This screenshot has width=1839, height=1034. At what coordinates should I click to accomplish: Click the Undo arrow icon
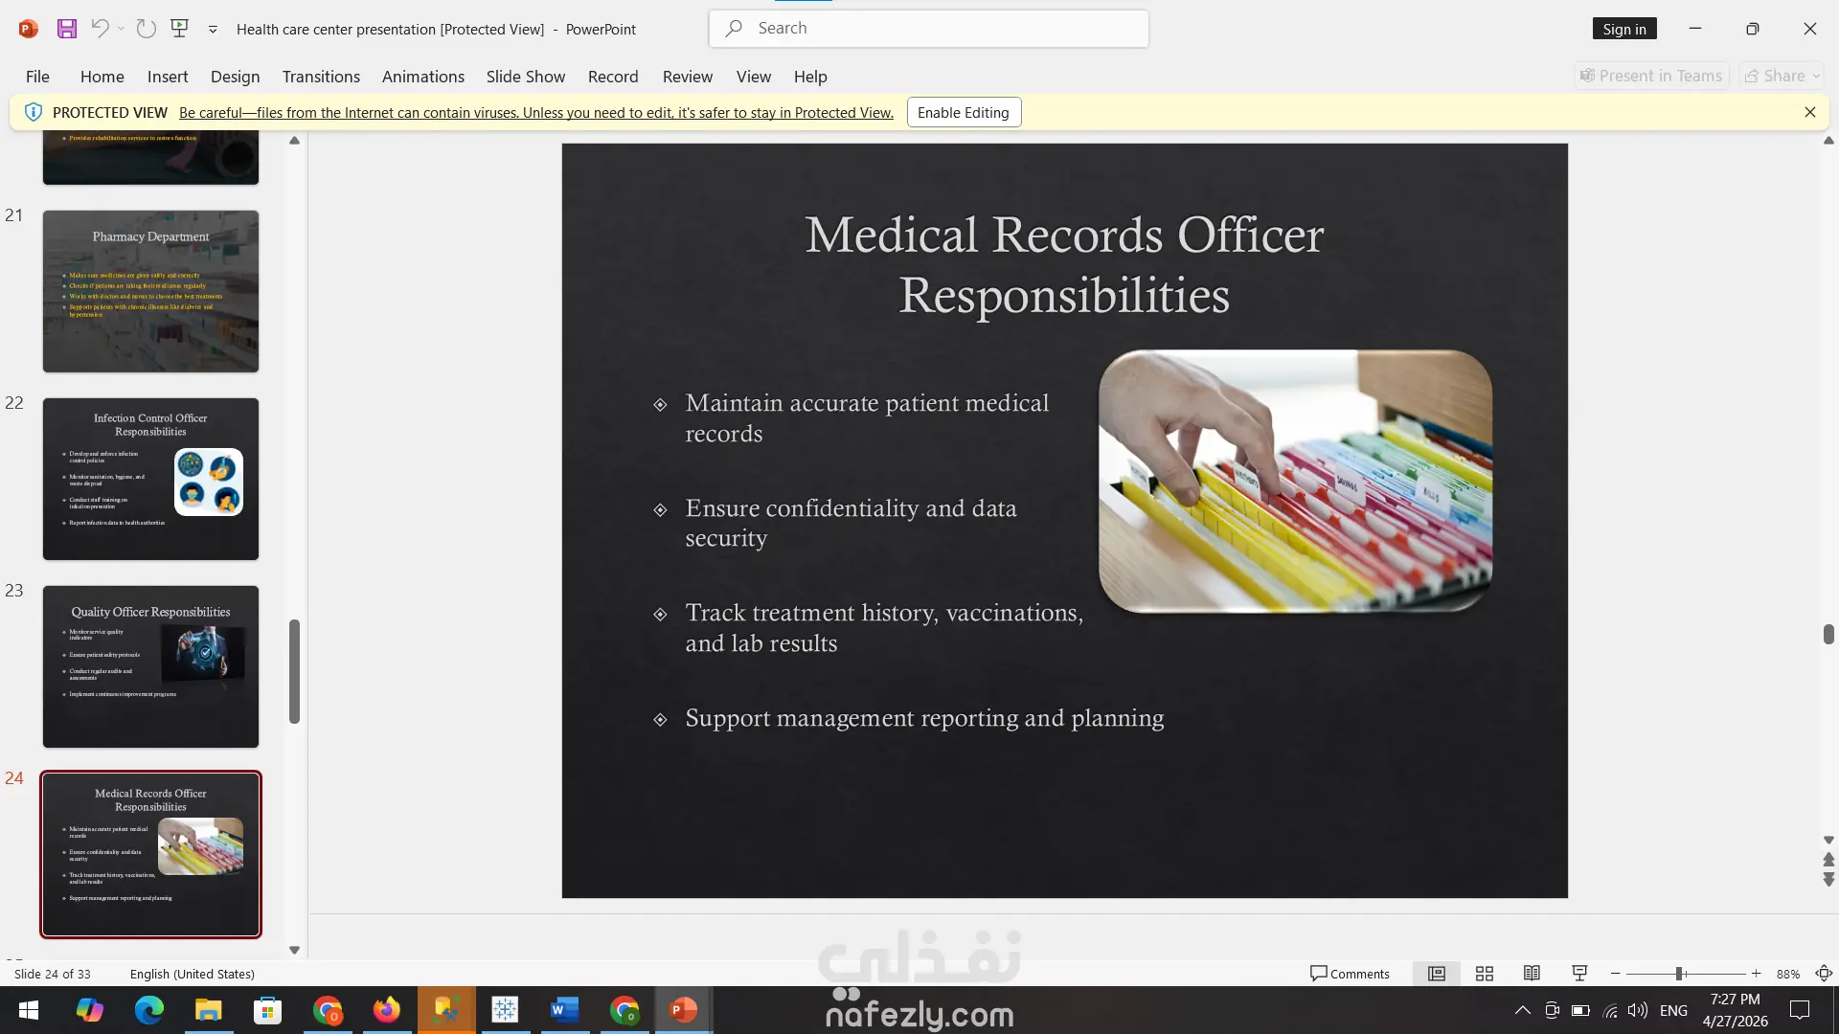pyautogui.click(x=100, y=29)
